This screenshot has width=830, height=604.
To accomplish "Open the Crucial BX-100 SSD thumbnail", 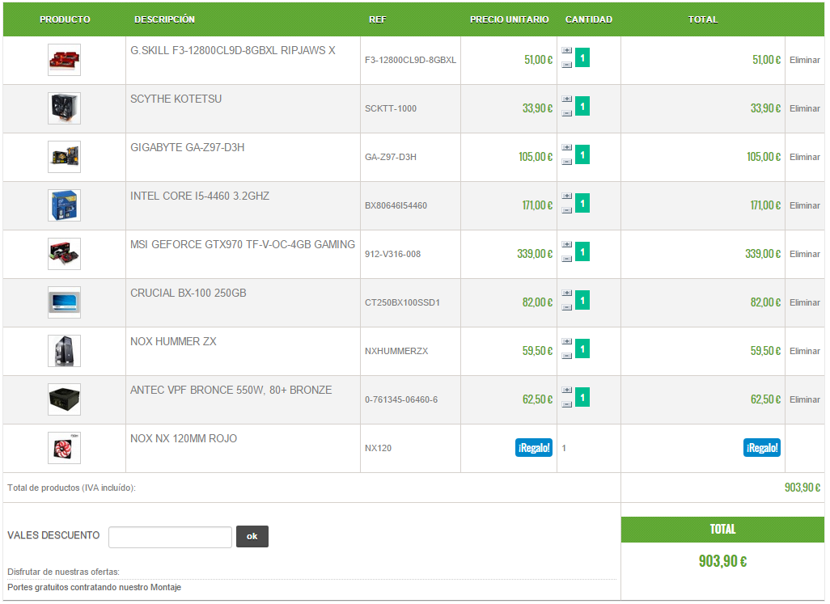I will (64, 302).
